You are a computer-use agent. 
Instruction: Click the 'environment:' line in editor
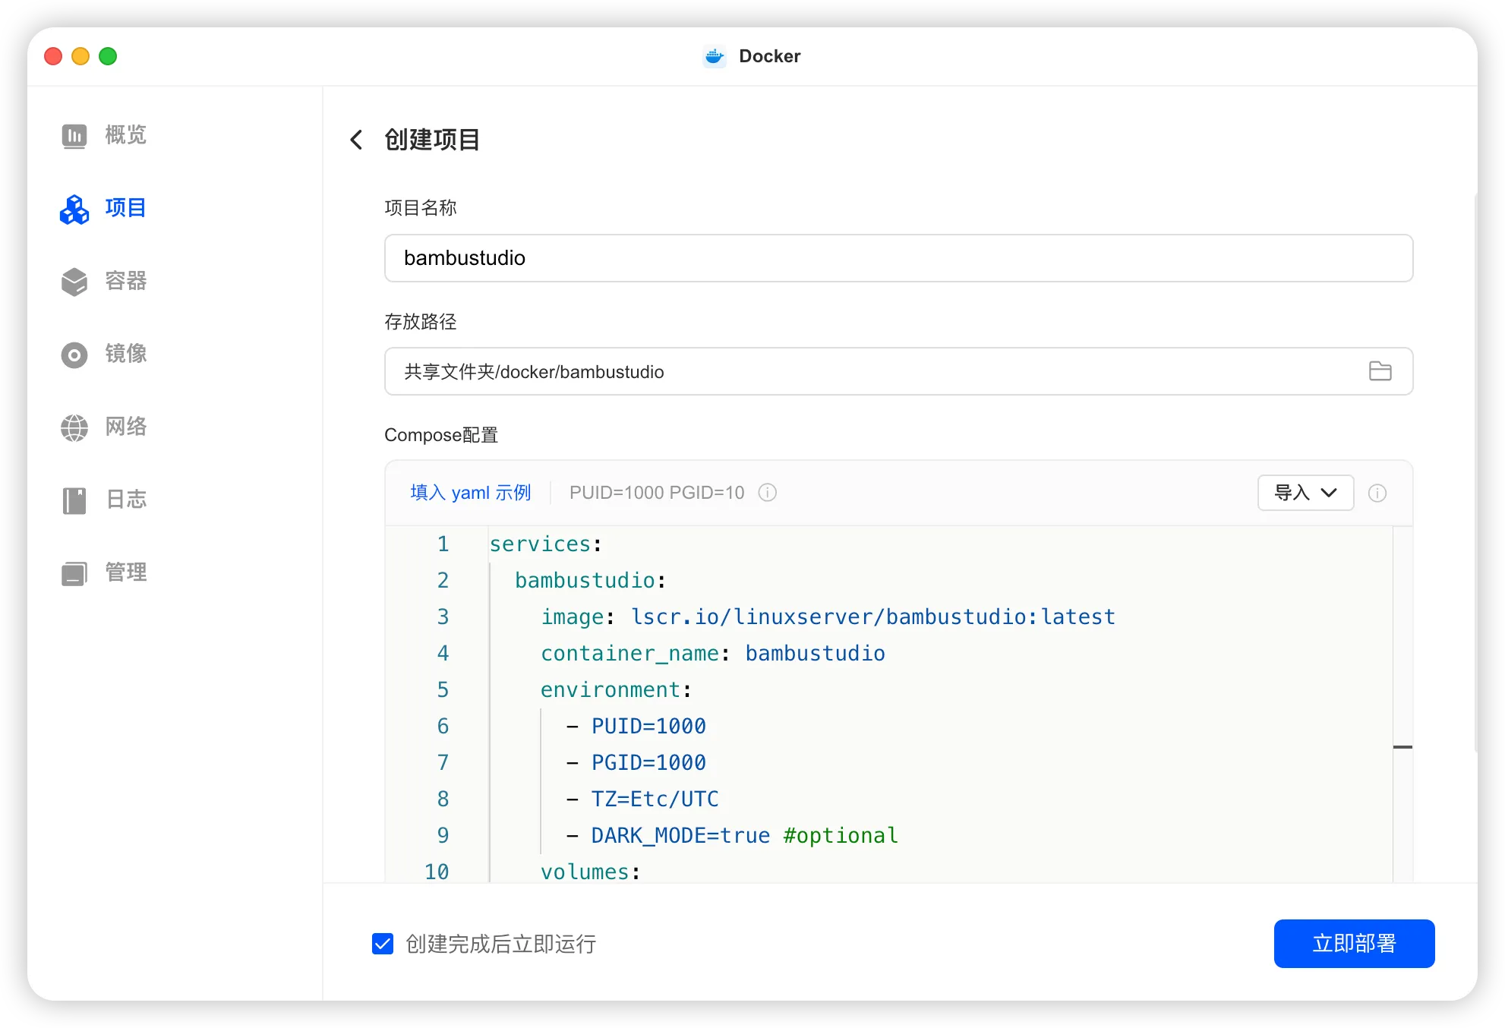click(x=616, y=690)
